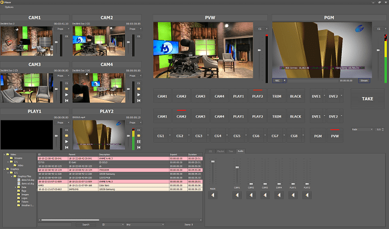Click the PGM button beside CG8
The image size is (389, 229).
click(x=318, y=136)
